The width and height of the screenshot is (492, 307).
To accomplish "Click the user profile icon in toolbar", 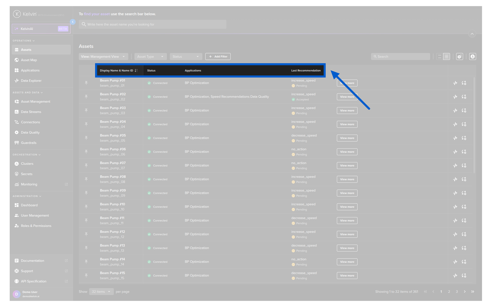I will (473, 57).
